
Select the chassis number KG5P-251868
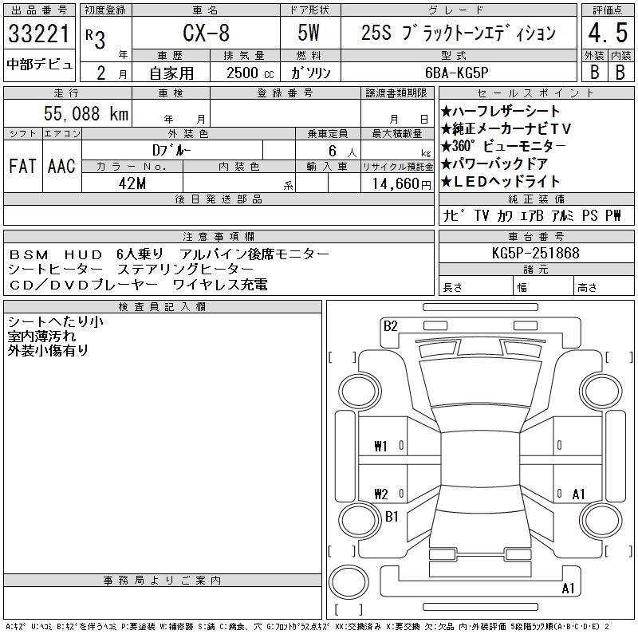point(536,254)
